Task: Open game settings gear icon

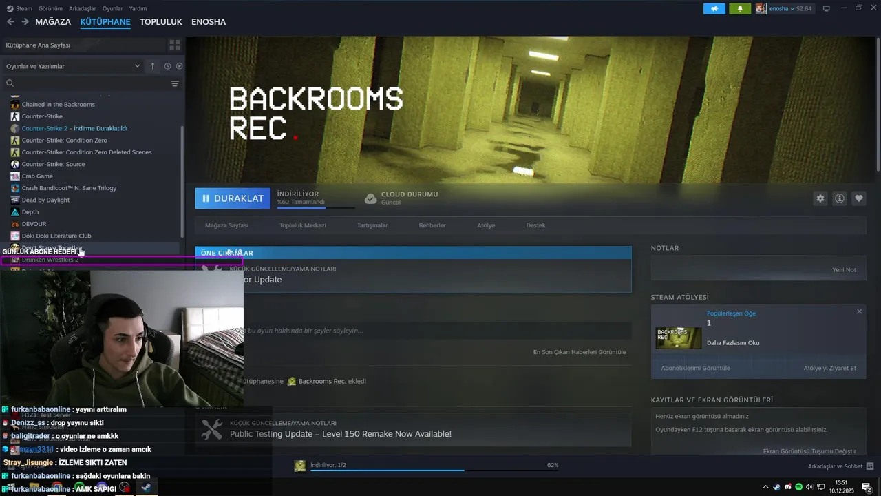Action: [x=820, y=198]
